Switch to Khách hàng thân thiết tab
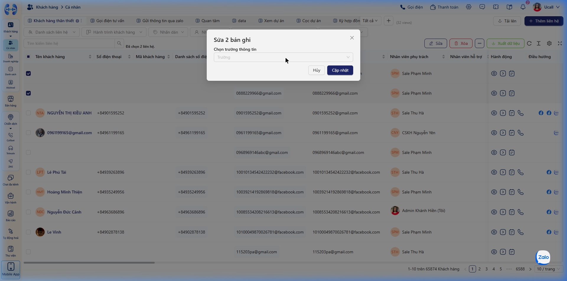This screenshot has height=281, width=567. tap(54, 21)
